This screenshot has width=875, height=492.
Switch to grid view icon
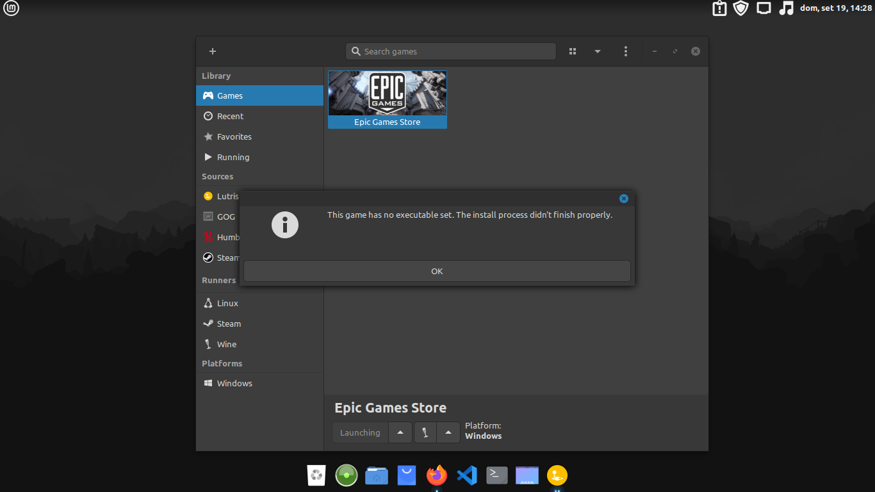573,51
